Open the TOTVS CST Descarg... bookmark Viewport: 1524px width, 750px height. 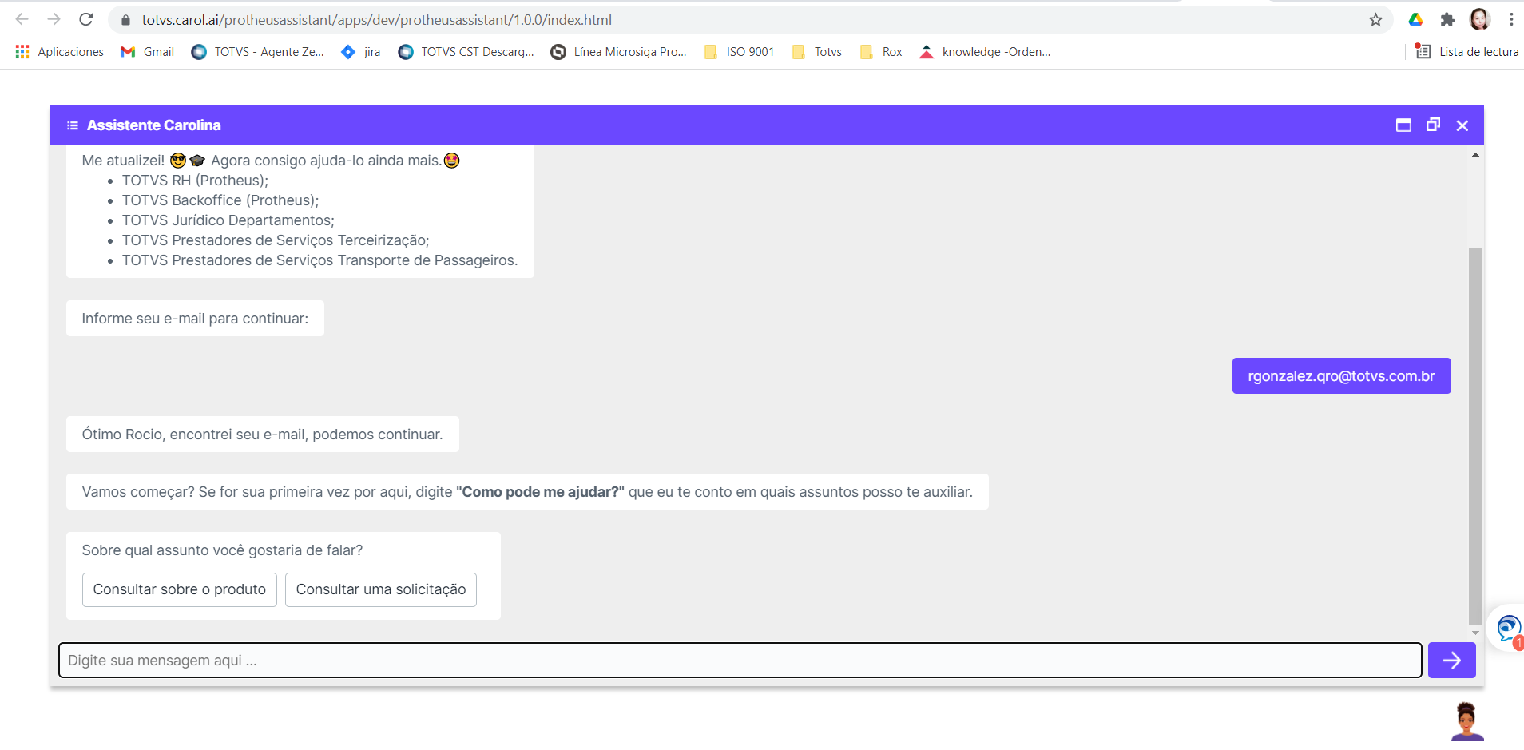pyautogui.click(x=466, y=52)
